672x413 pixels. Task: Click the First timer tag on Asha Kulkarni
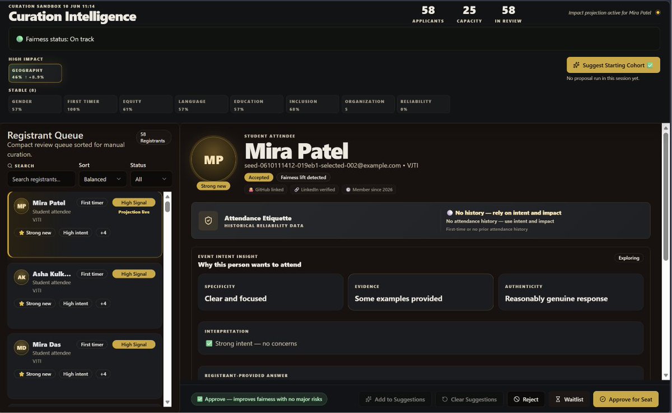[x=92, y=274]
